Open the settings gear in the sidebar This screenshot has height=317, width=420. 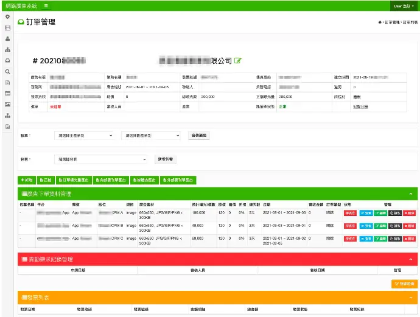(7, 16)
